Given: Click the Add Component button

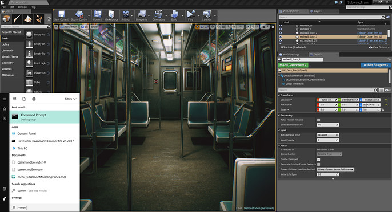Looking at the screenshot, I should point(293,65).
